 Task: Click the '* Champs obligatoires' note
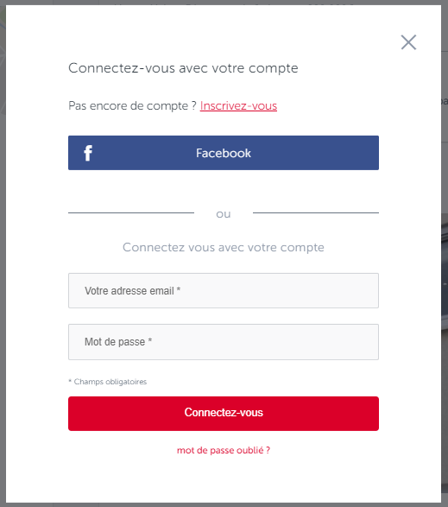click(x=108, y=382)
